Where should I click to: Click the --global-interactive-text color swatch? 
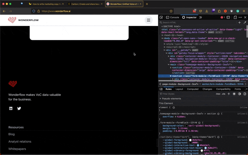click(x=198, y=145)
